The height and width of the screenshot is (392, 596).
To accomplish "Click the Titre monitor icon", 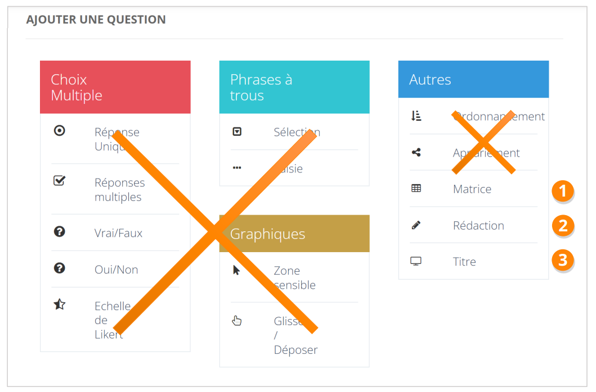I will (416, 261).
